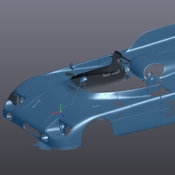
Task: Select the triangular roll bar behind the cockpit
Action: pyautogui.click(x=152, y=79)
